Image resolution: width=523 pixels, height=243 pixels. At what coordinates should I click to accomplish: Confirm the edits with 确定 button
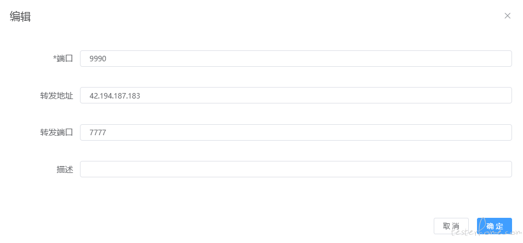tap(495, 226)
